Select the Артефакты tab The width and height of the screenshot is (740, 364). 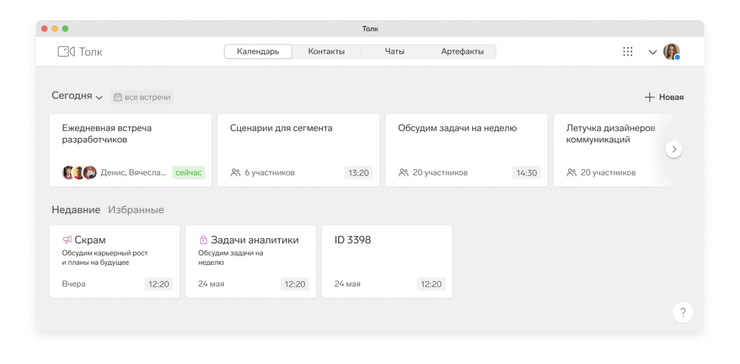click(462, 52)
